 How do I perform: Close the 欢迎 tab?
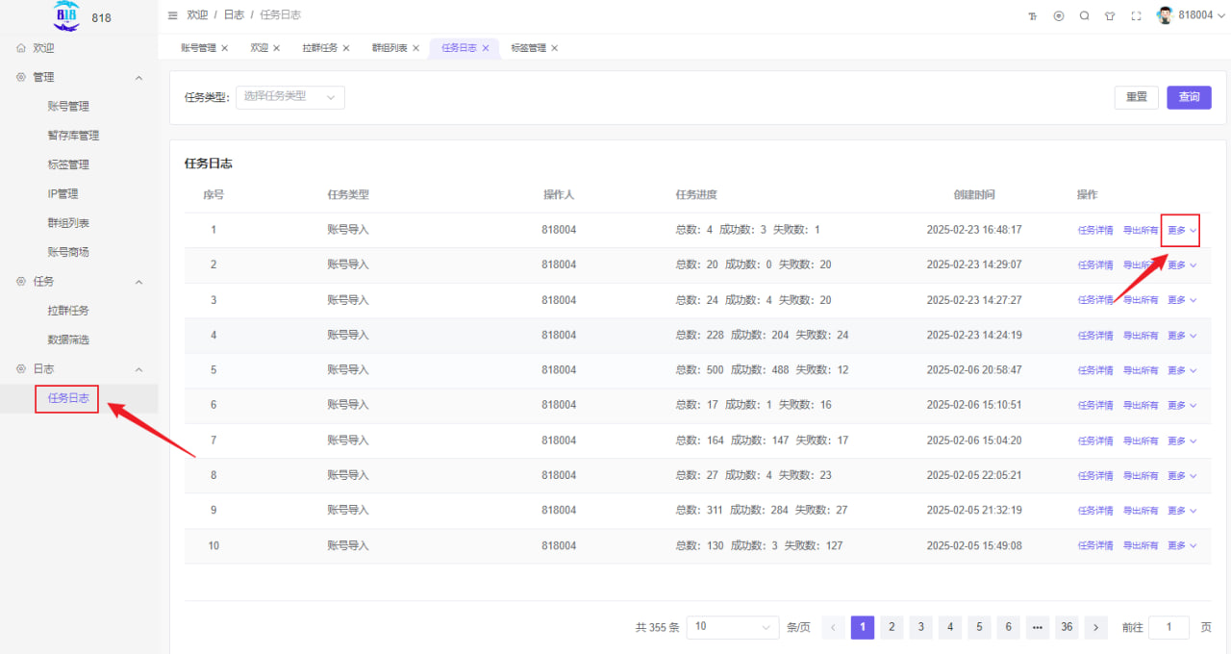[276, 48]
